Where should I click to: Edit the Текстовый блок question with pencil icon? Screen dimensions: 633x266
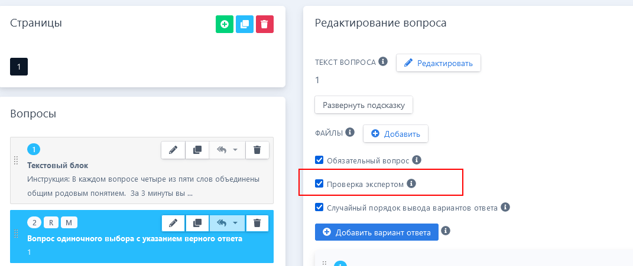pyautogui.click(x=173, y=150)
